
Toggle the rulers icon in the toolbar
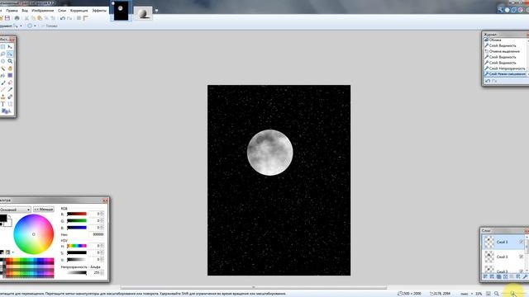point(86,18)
